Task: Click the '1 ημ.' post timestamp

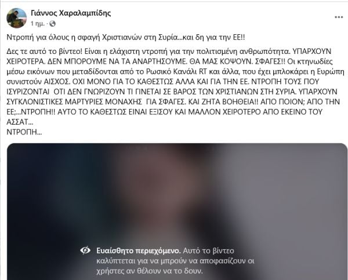Action: coord(38,24)
